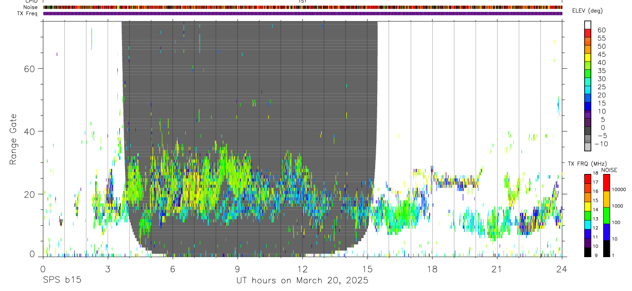The width and height of the screenshot is (632, 291).
Task: Click the "1000" label on NOISE color bar
Action: (x=618, y=206)
